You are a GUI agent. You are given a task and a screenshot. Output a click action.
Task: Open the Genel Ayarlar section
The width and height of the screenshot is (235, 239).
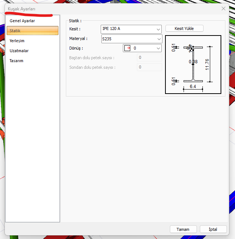pos(22,21)
